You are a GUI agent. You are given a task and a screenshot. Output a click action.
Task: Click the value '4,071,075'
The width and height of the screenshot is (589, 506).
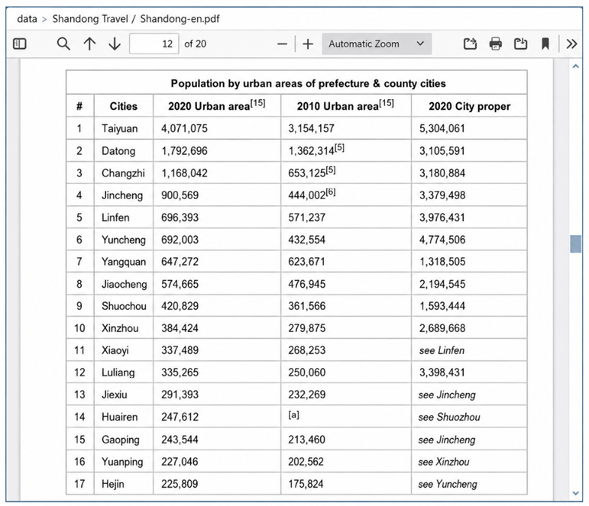(184, 129)
